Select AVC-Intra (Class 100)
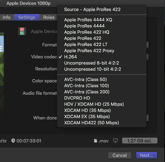Screen dimensions: 165x162 [102, 86]
